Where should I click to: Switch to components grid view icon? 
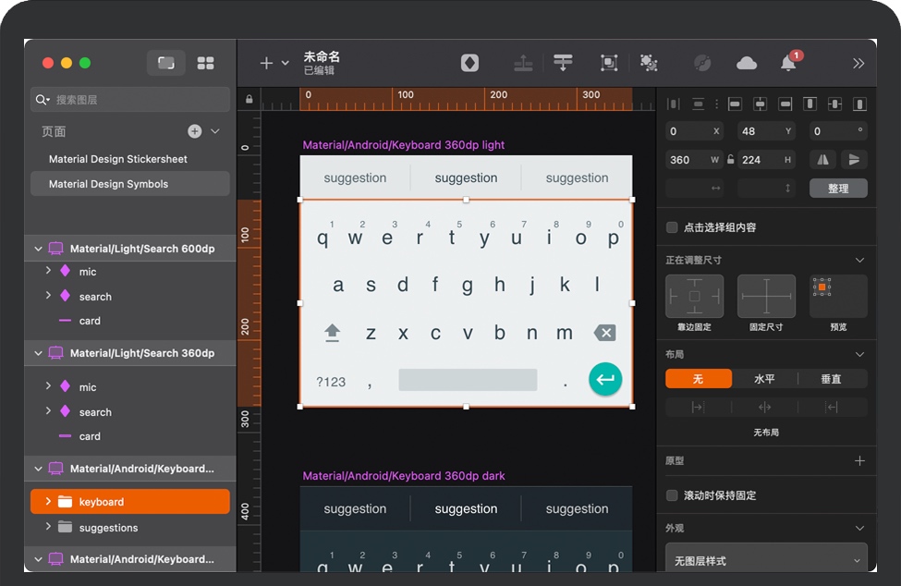[205, 63]
